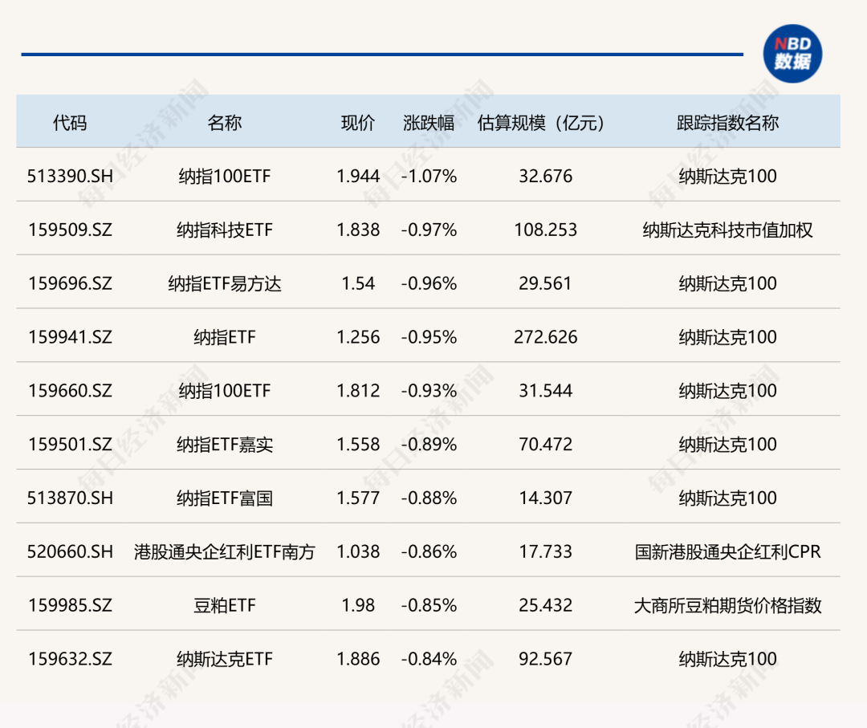This screenshot has width=867, height=728.
Task: Select code 513870.SH
Action: 70,498
